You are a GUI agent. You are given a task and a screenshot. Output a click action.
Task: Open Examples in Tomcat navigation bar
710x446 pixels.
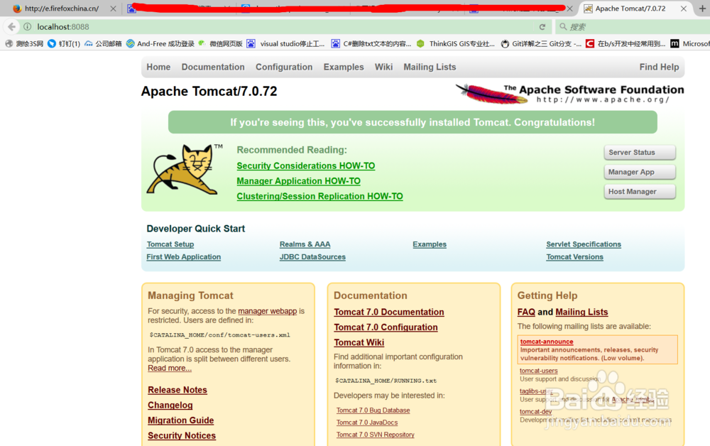(344, 67)
